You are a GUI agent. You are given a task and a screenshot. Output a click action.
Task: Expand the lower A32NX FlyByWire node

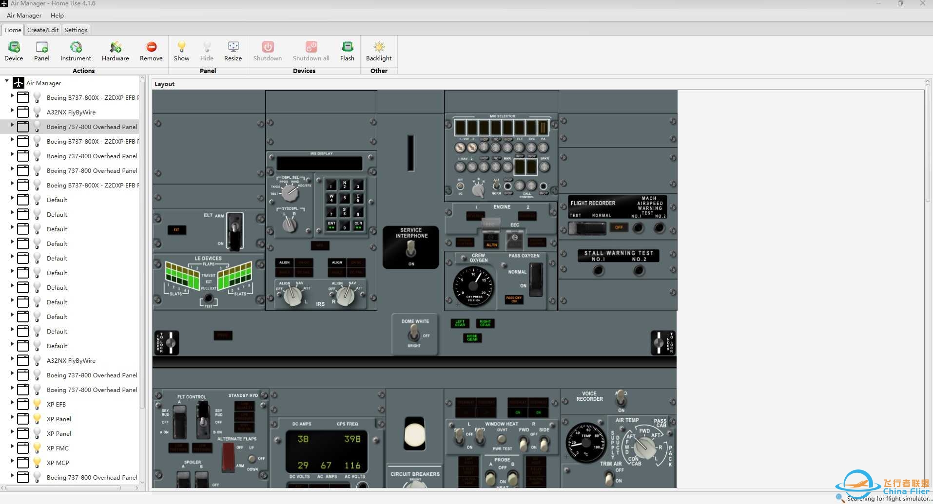click(12, 359)
